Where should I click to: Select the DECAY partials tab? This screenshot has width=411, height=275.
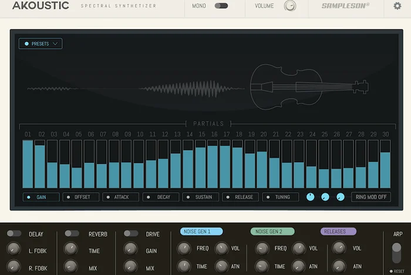[161, 197]
